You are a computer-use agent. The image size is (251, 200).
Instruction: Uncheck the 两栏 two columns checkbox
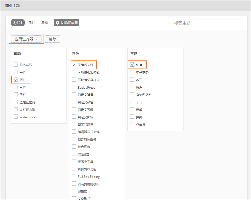(x=16, y=80)
